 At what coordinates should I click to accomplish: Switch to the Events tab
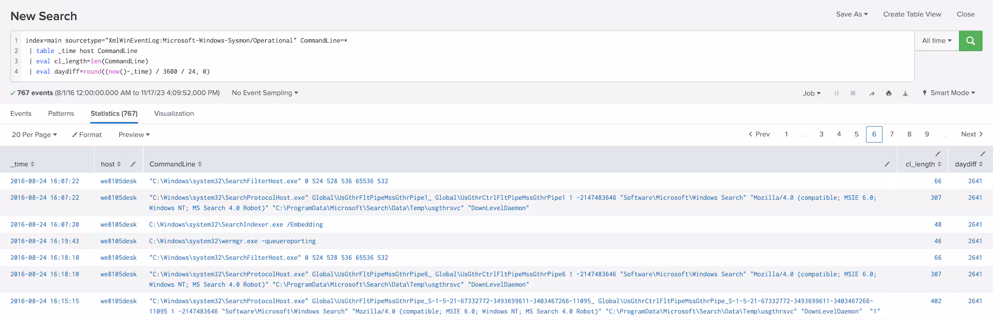pos(21,113)
